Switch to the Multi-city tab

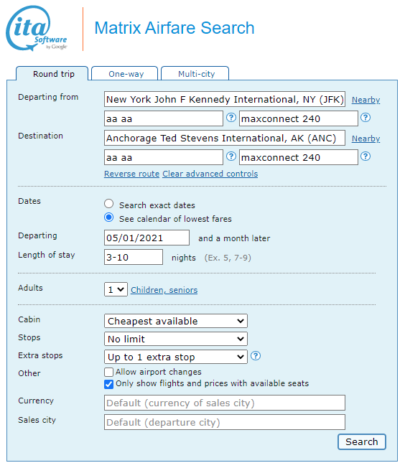[195, 74]
